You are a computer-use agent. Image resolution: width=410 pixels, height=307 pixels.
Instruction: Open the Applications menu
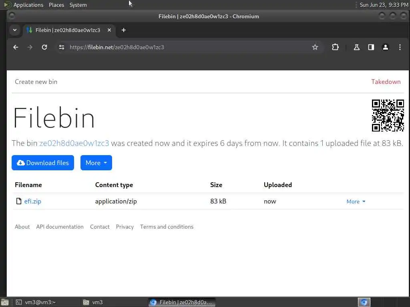click(x=28, y=5)
